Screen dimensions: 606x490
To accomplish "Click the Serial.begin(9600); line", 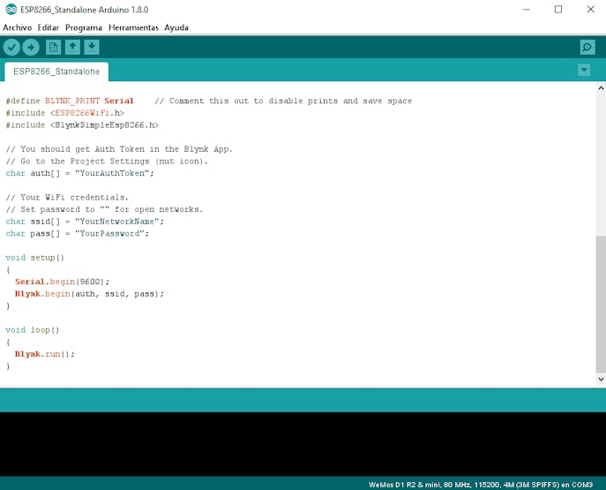I will 63,282.
